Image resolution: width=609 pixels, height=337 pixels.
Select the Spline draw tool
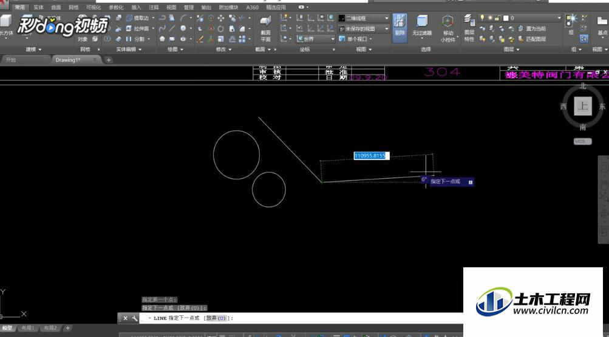pyautogui.click(x=162, y=28)
